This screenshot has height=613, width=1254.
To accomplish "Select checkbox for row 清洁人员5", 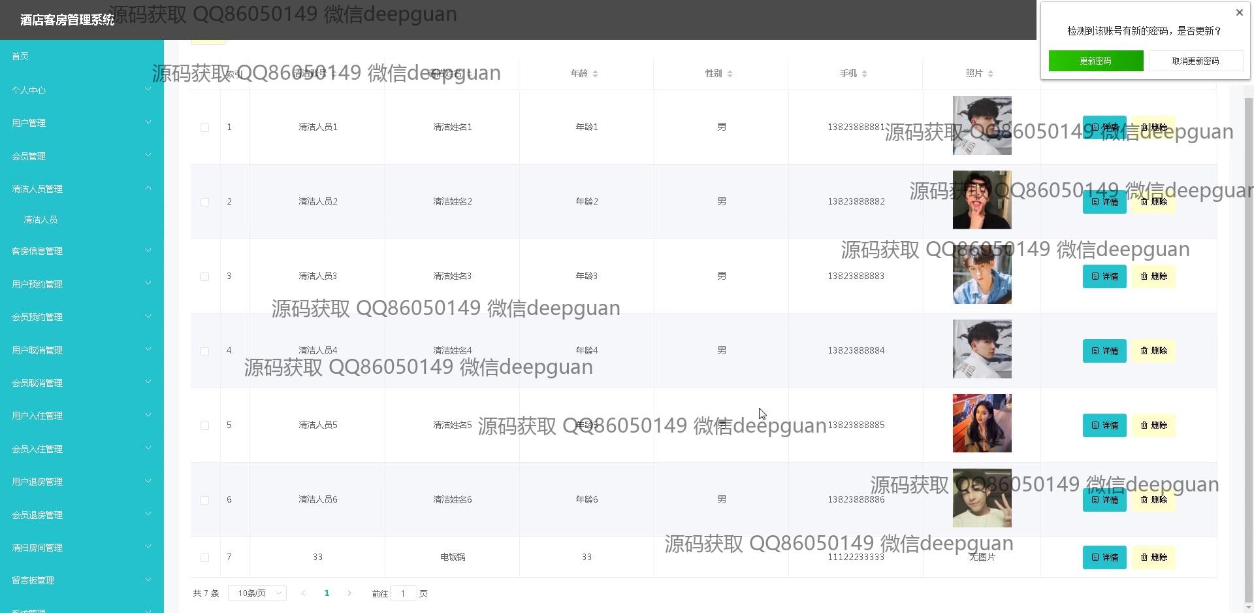I will pos(204,425).
